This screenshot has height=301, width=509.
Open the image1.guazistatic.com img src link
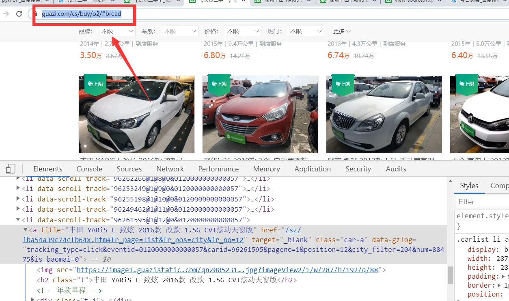coord(227,270)
